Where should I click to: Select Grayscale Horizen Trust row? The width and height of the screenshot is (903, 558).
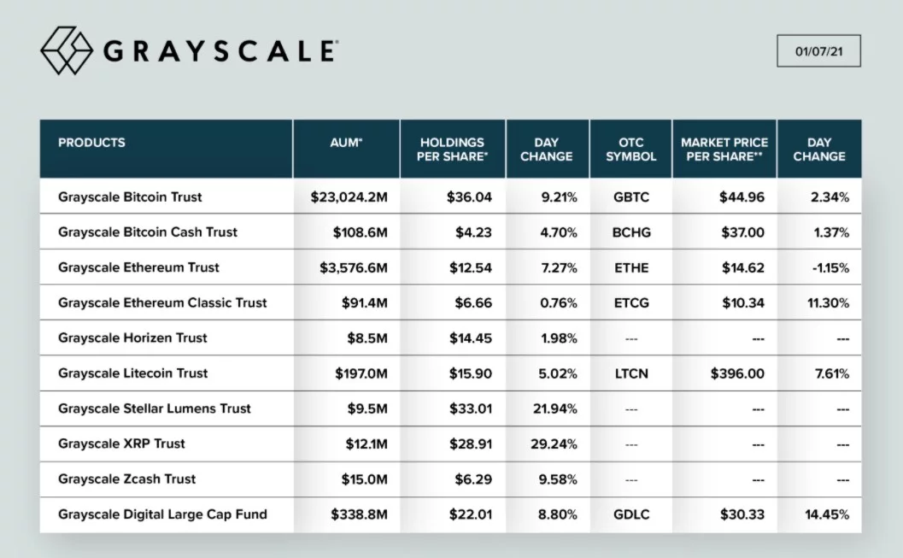132,338
